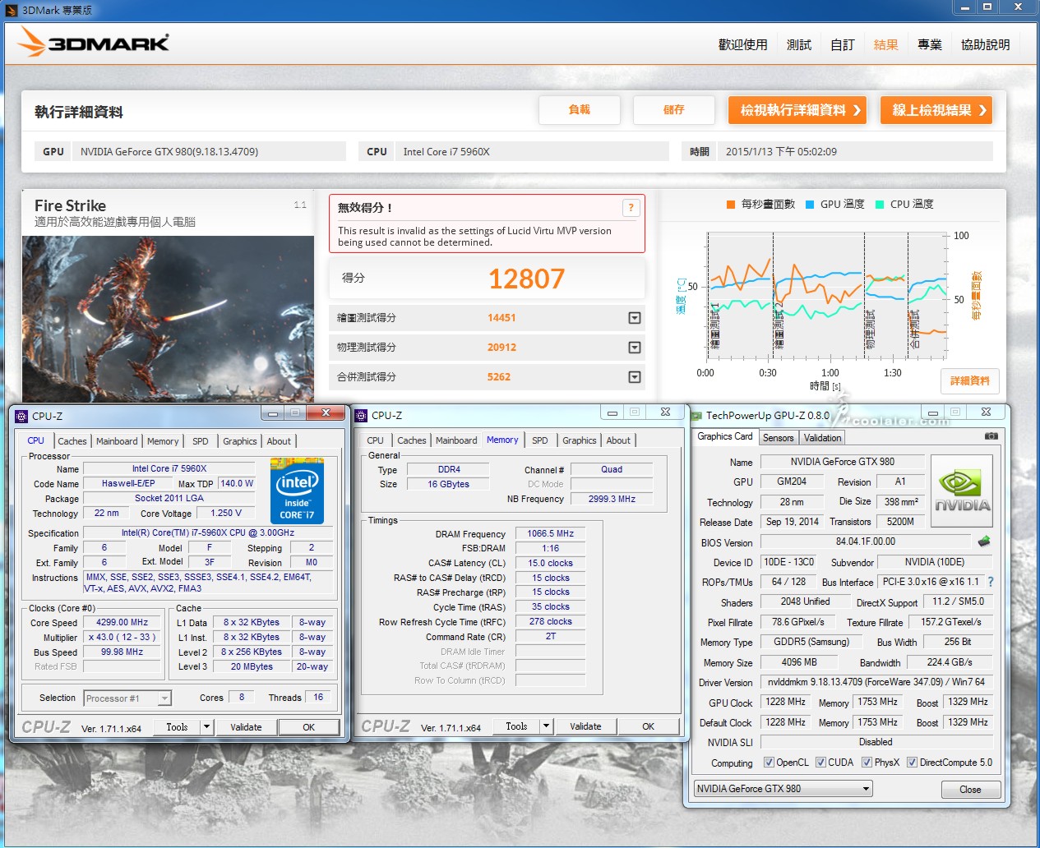Viewport: 1040px width, 848px height.
Task: Click the 3DMark logo in the header
Action: [93, 42]
